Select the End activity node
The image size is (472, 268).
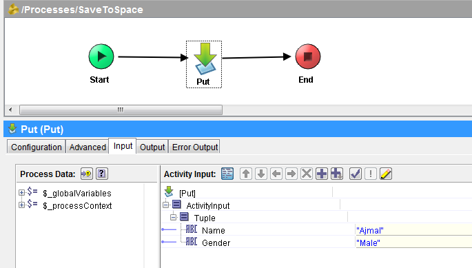coord(307,56)
